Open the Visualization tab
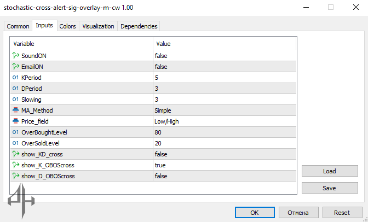The width and height of the screenshot is (368, 222). click(98, 26)
